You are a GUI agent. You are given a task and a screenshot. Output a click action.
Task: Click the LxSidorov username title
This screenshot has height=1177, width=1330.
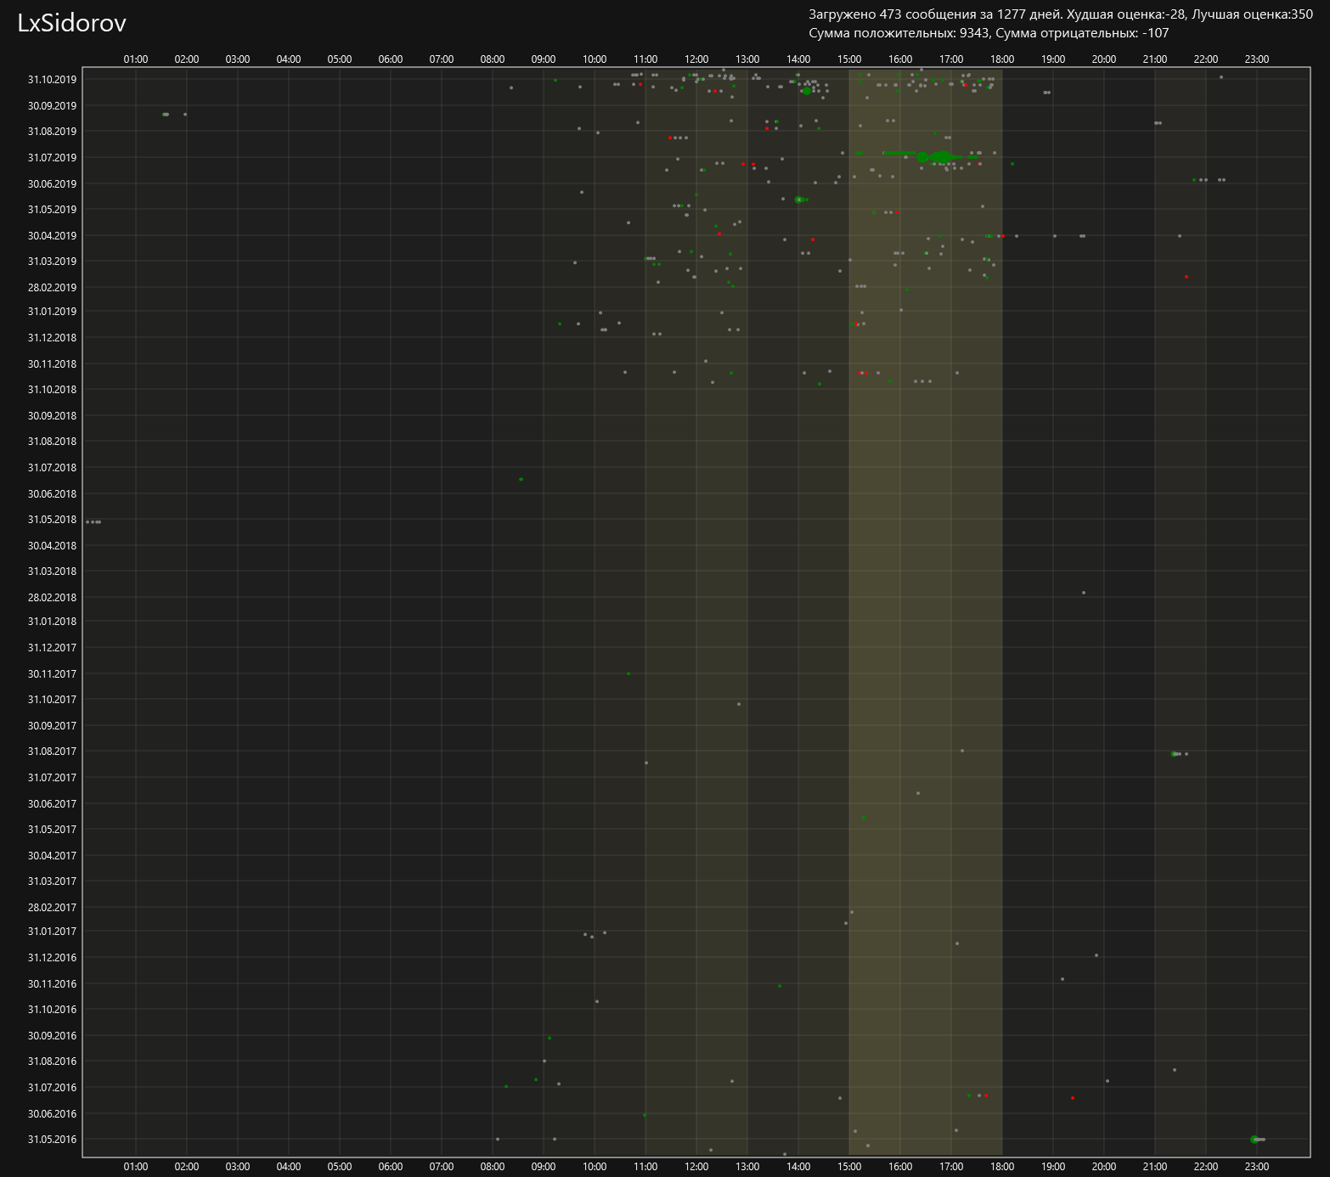(x=71, y=23)
